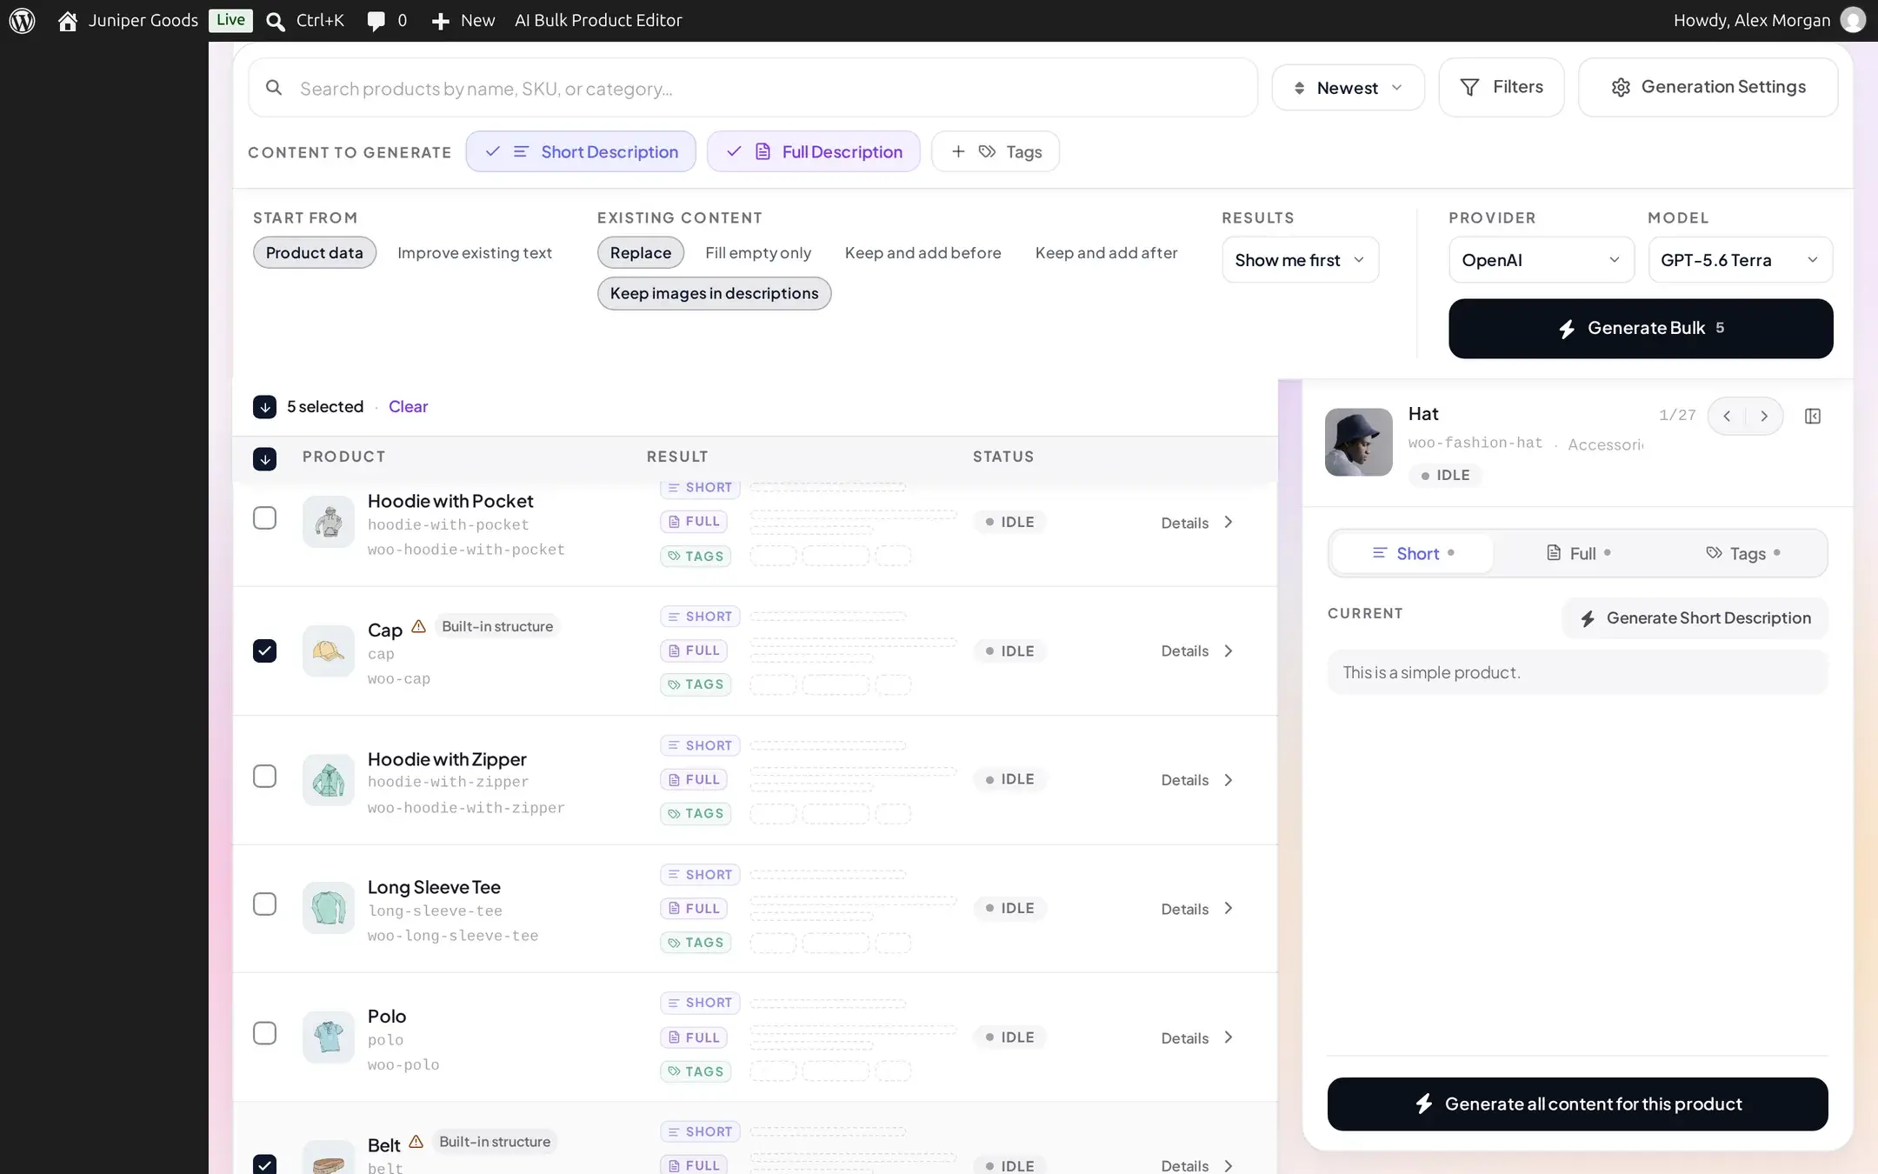
Task: Click the New plus icon
Action: pyautogui.click(x=440, y=21)
